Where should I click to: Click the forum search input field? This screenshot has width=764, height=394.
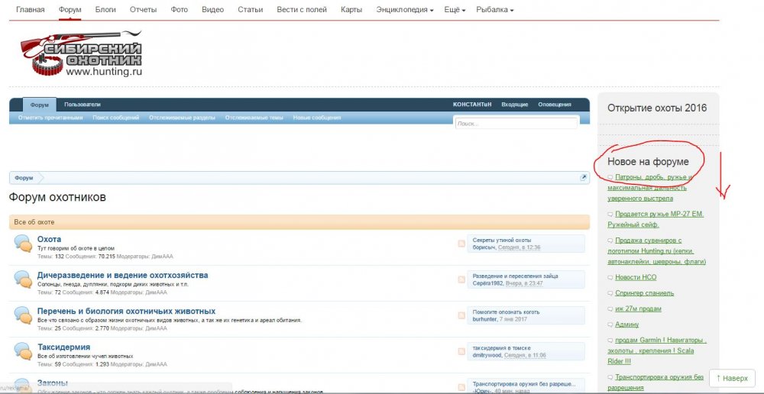[516, 123]
